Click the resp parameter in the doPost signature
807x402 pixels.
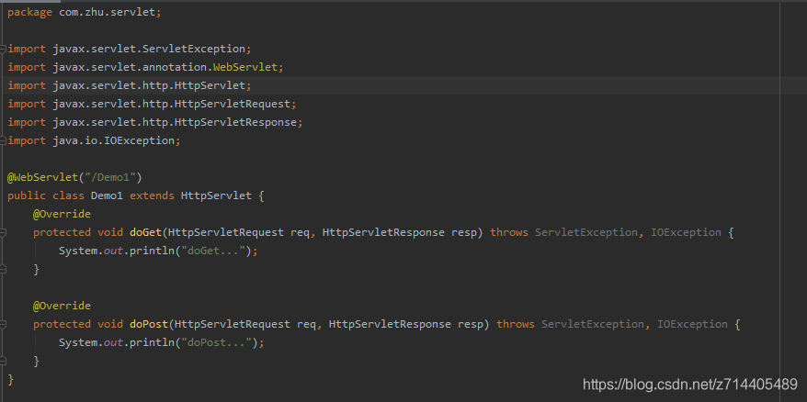(x=471, y=324)
